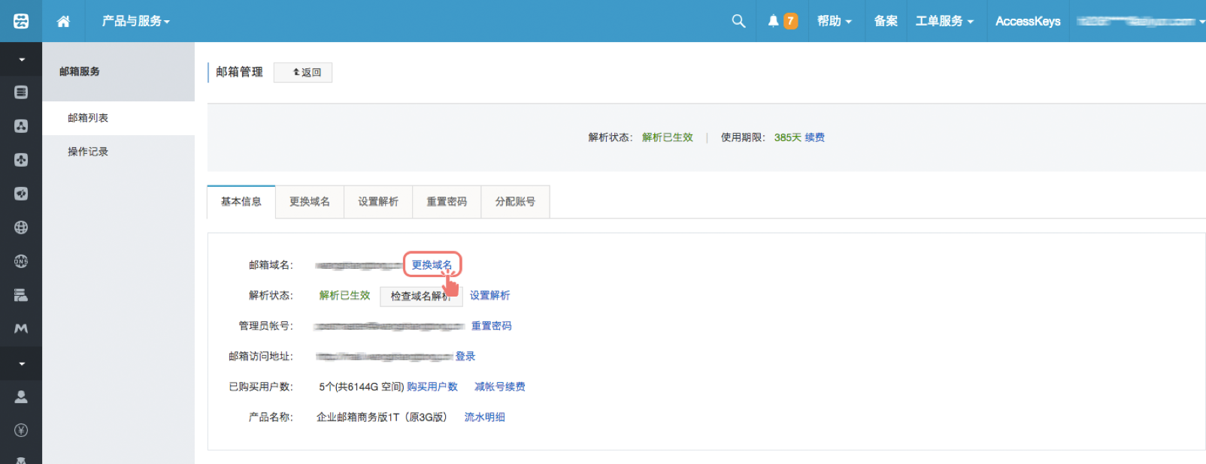Switch to the 设置解析 tab
Screen dimensions: 1206x464
click(x=378, y=202)
